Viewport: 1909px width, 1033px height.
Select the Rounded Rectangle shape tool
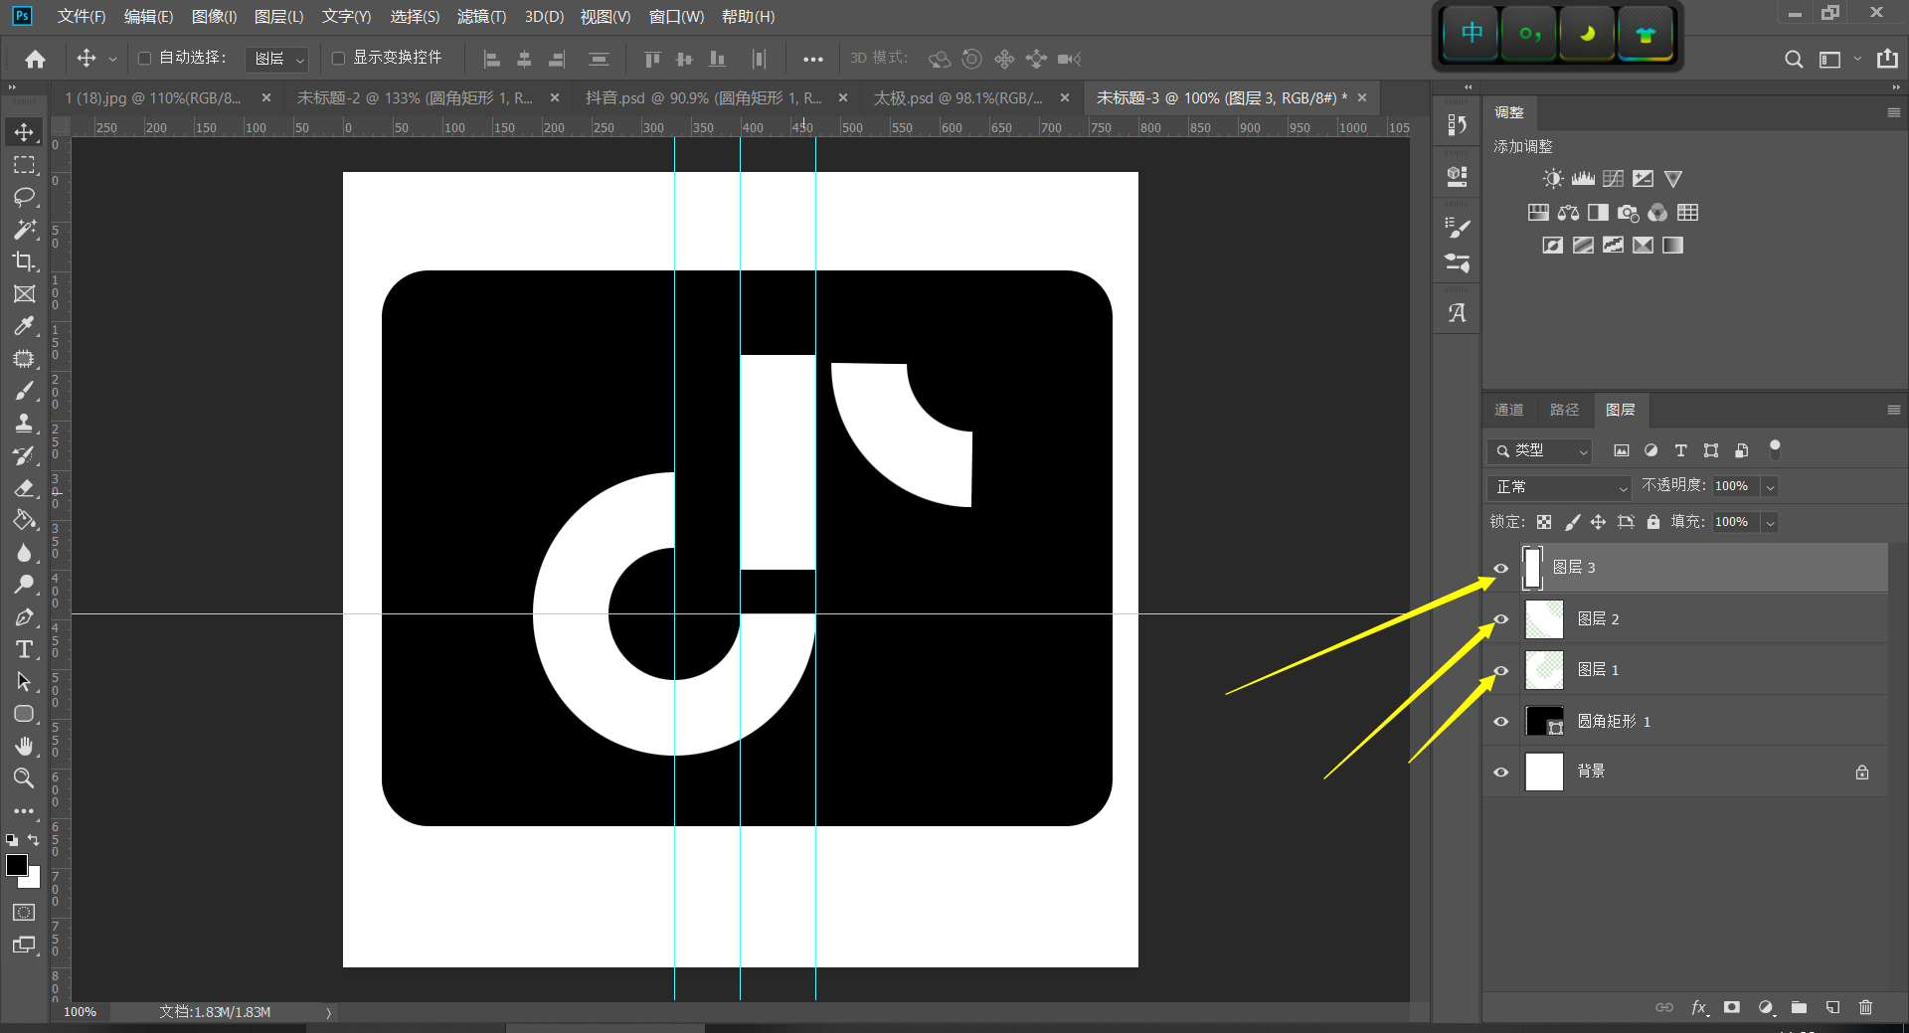click(24, 714)
